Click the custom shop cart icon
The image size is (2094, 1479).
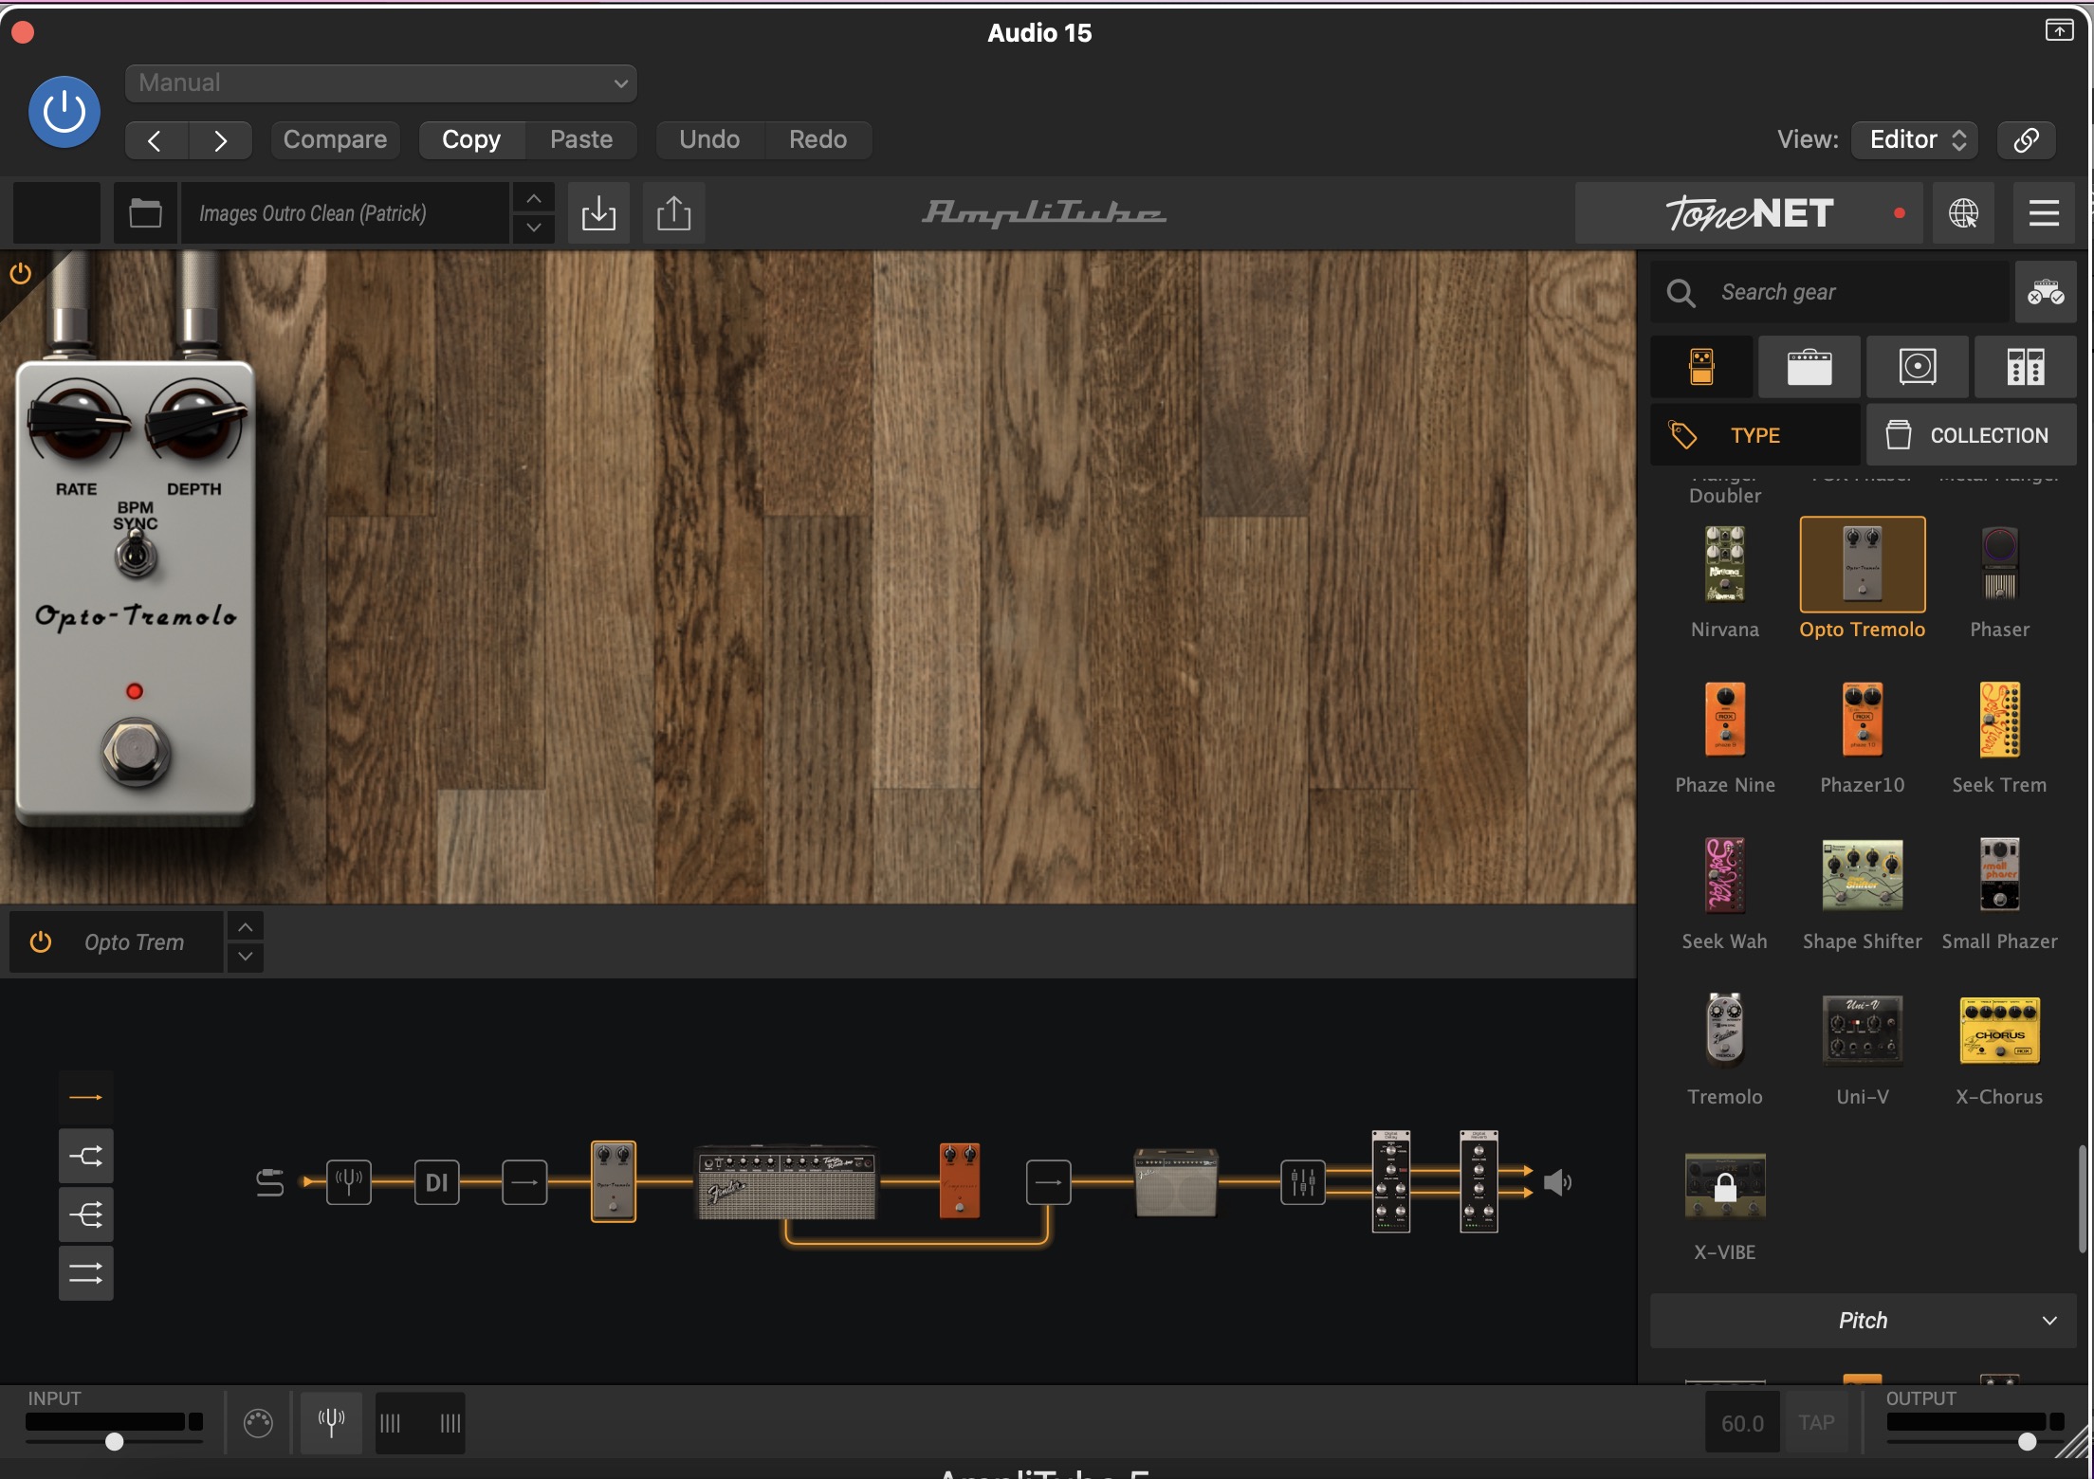[2046, 292]
